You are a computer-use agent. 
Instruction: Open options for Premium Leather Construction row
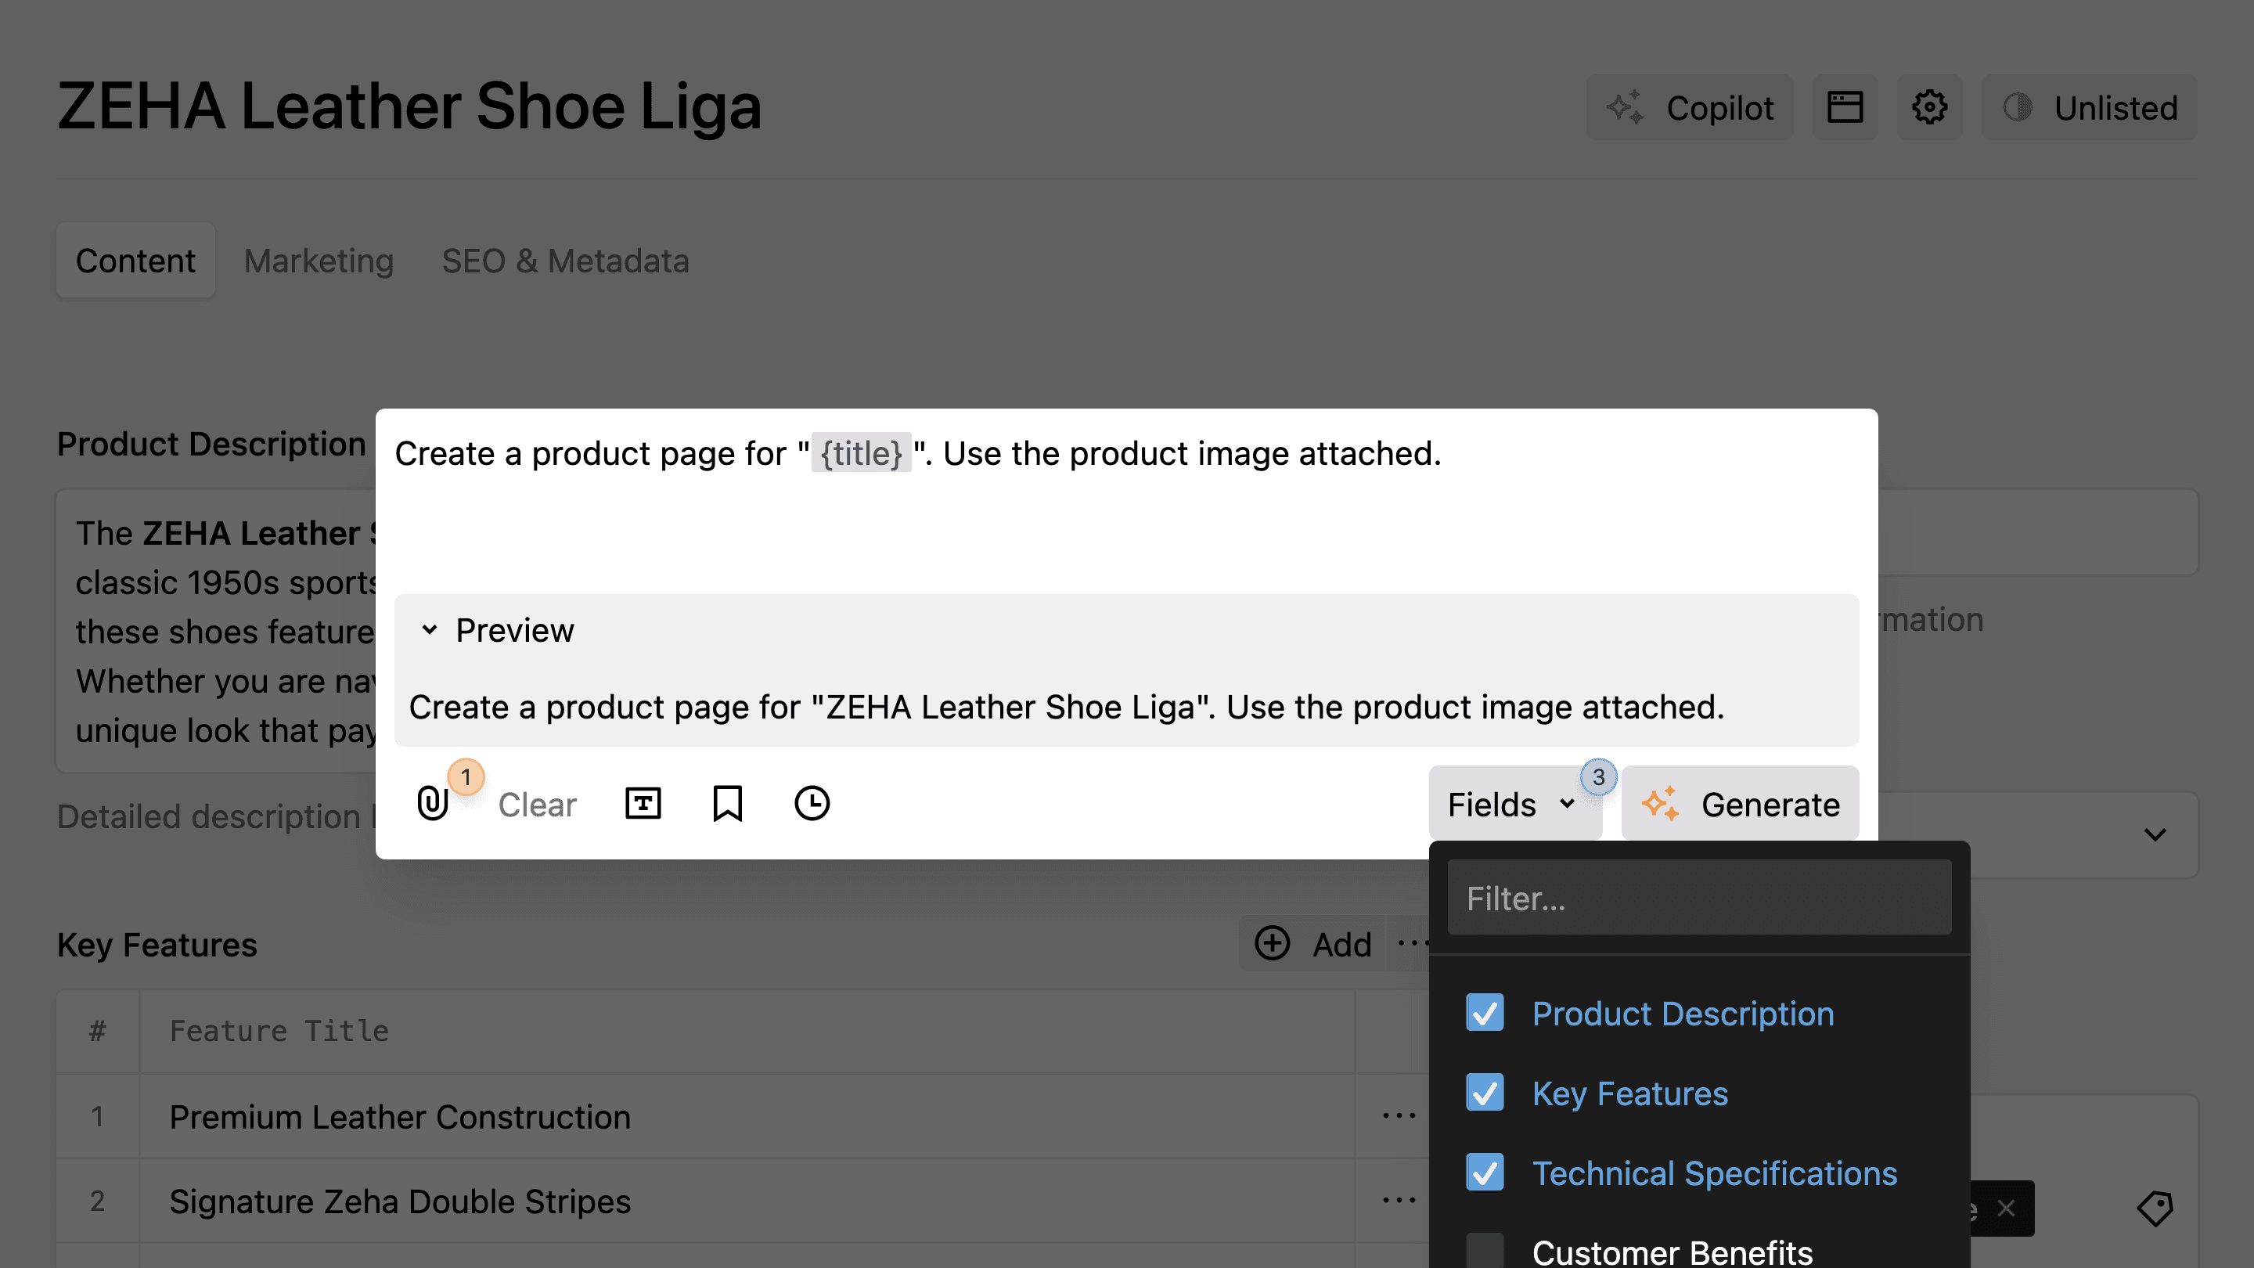click(1399, 1117)
